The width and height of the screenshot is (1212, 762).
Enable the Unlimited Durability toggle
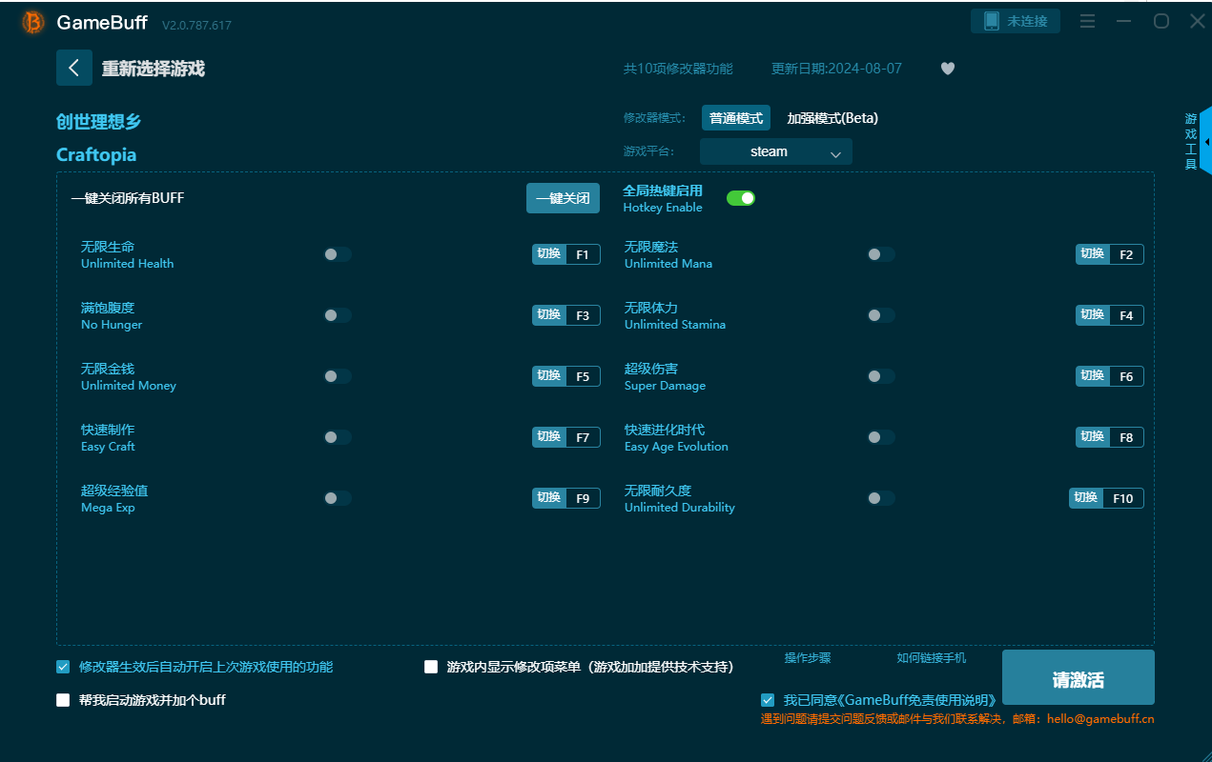tap(881, 498)
